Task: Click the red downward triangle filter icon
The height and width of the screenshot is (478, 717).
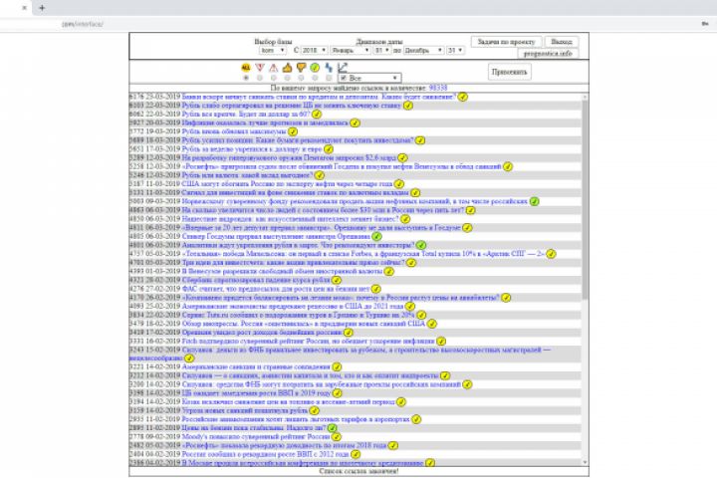Action: coord(260,68)
